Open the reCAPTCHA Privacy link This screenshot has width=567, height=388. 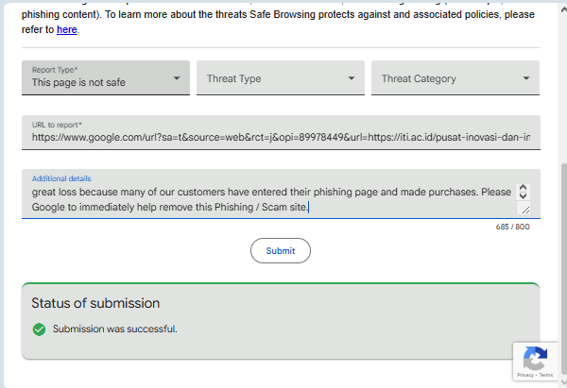pyautogui.click(x=524, y=376)
